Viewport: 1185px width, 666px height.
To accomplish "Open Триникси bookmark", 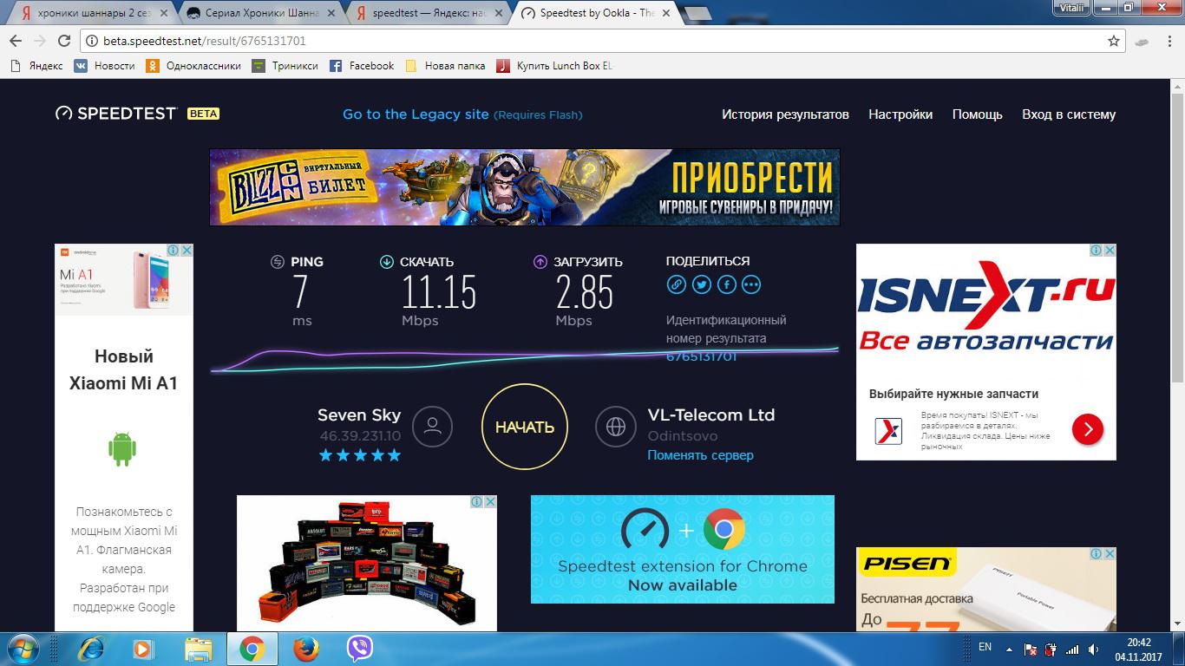I will pos(285,66).
